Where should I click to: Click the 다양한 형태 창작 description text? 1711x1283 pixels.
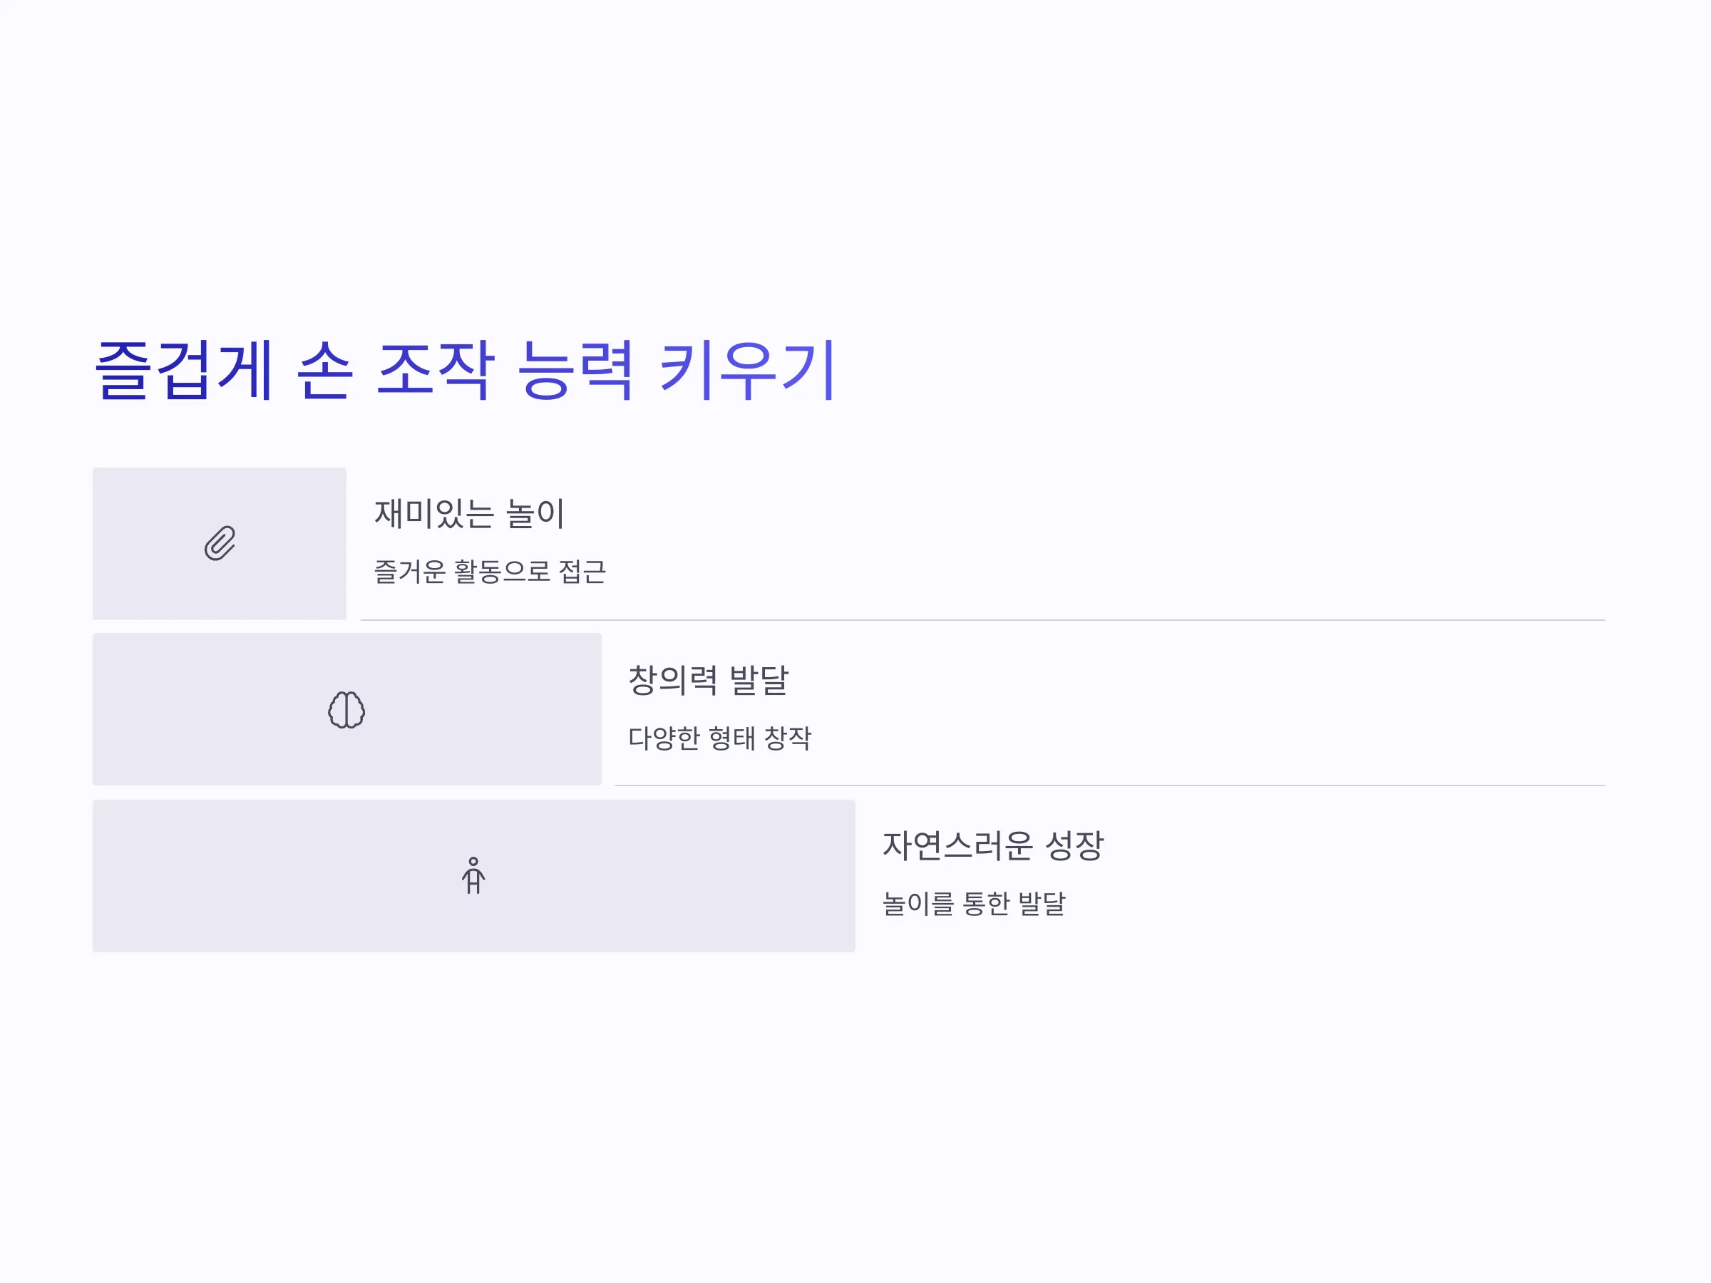click(719, 738)
